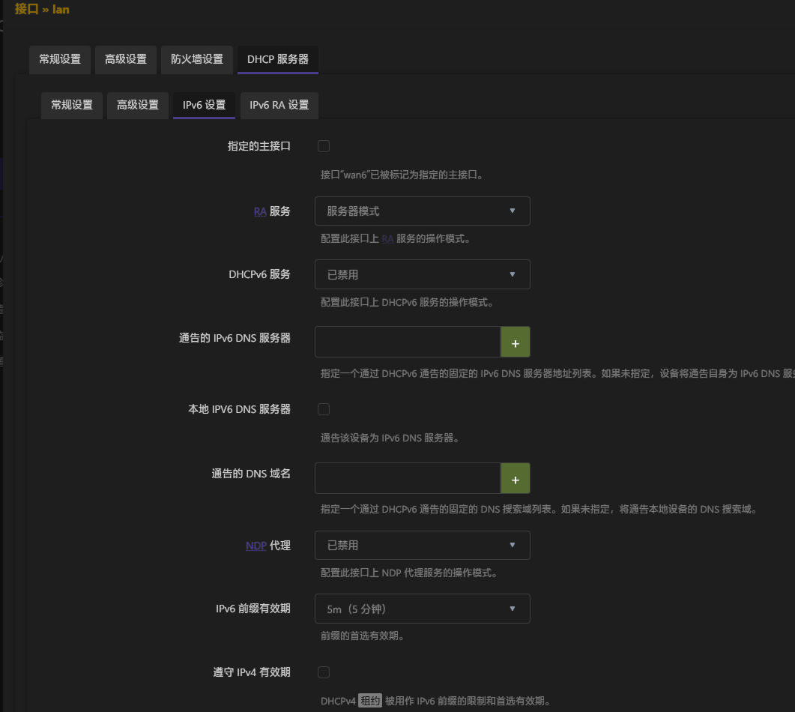Select the DHCP 服务器 tab
Screen dimensions: 795x712
click(x=277, y=59)
